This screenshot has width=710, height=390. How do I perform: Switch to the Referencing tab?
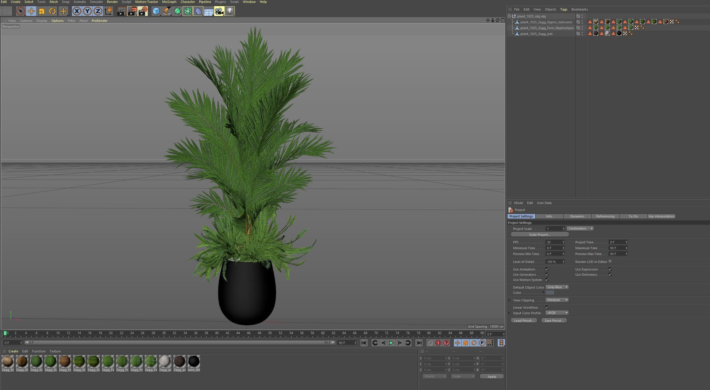click(605, 216)
